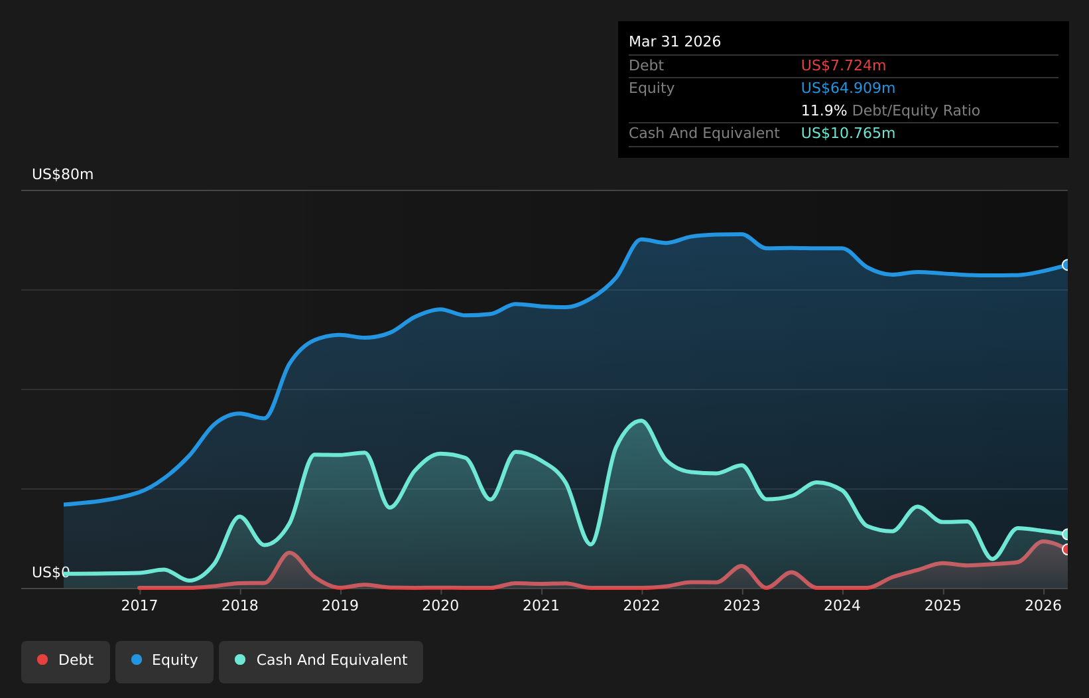Click the Debt row label in tooltip
Image resolution: width=1089 pixels, height=698 pixels.
click(647, 66)
